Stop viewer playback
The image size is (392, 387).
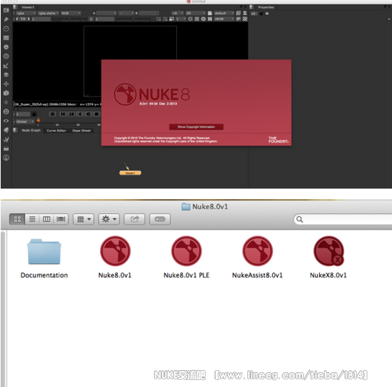pos(96,115)
